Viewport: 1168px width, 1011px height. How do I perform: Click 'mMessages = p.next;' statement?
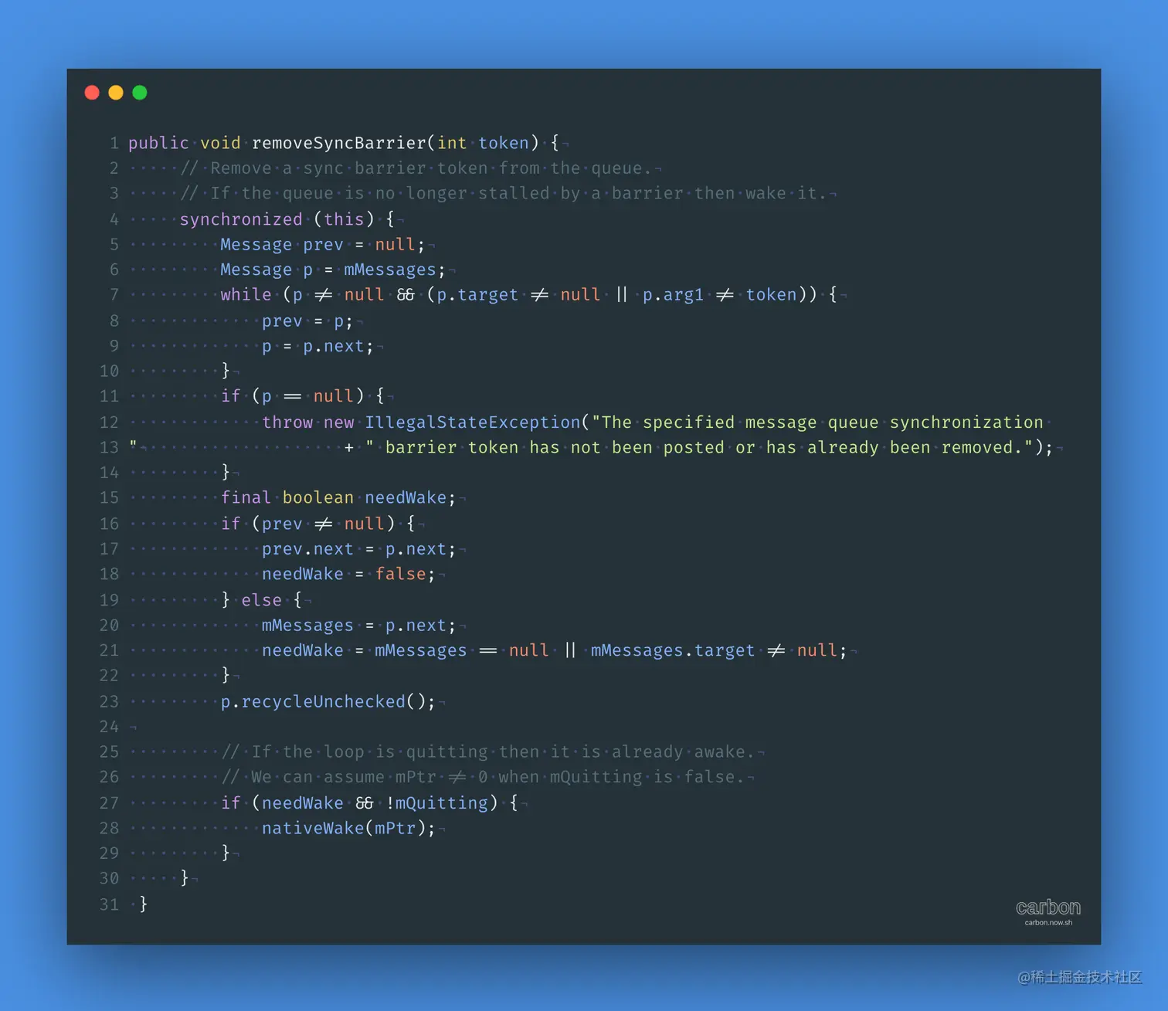[x=359, y=626]
